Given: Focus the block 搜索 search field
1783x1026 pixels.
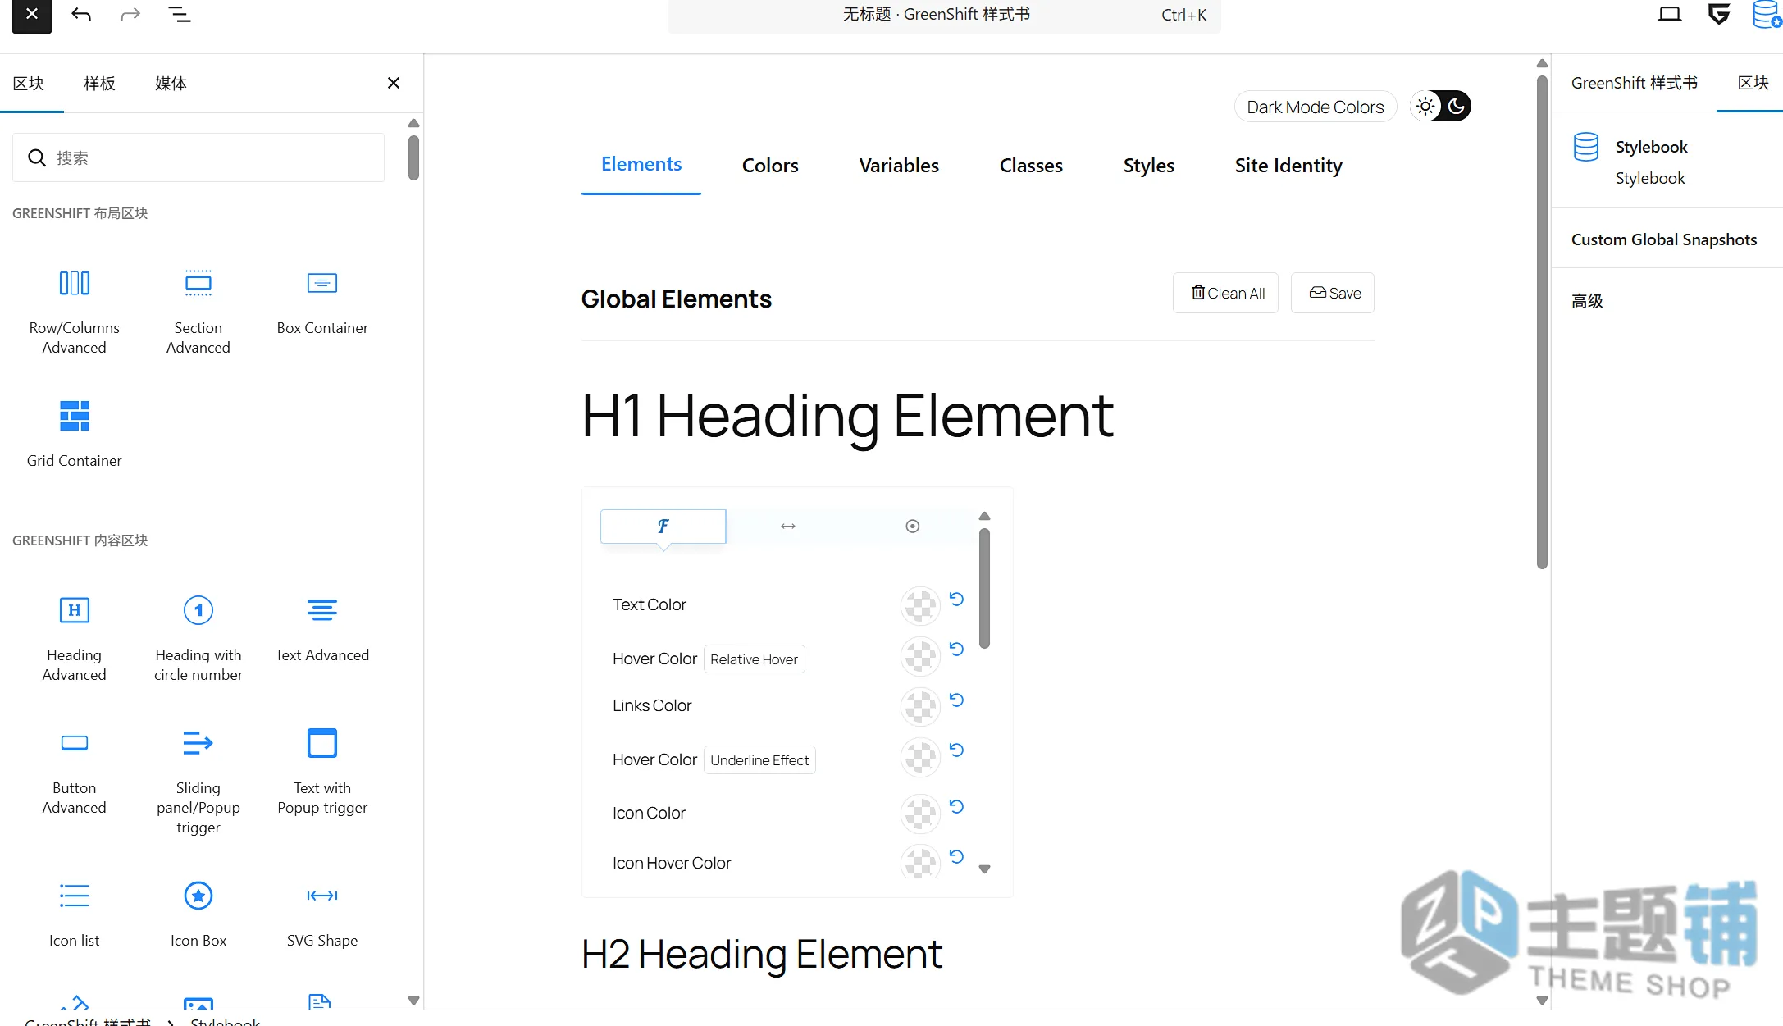Looking at the screenshot, I should 198,157.
